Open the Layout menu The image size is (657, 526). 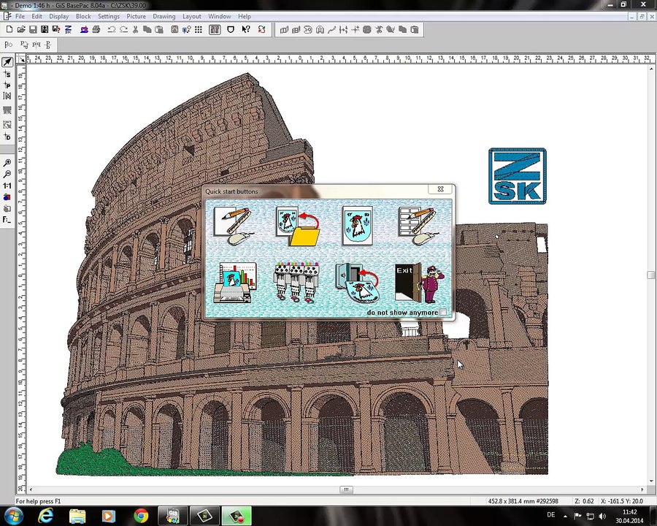coord(191,16)
